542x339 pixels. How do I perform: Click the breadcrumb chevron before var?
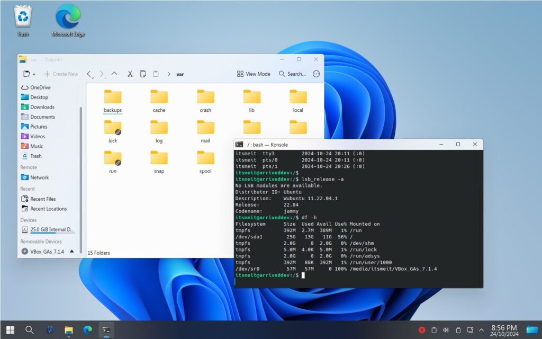[169, 74]
